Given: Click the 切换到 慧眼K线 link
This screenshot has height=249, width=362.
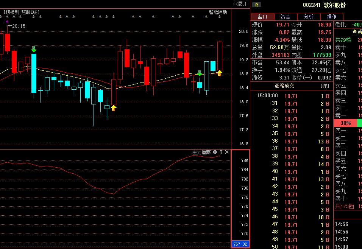Looking at the screenshot, I should (x=21, y=12).
